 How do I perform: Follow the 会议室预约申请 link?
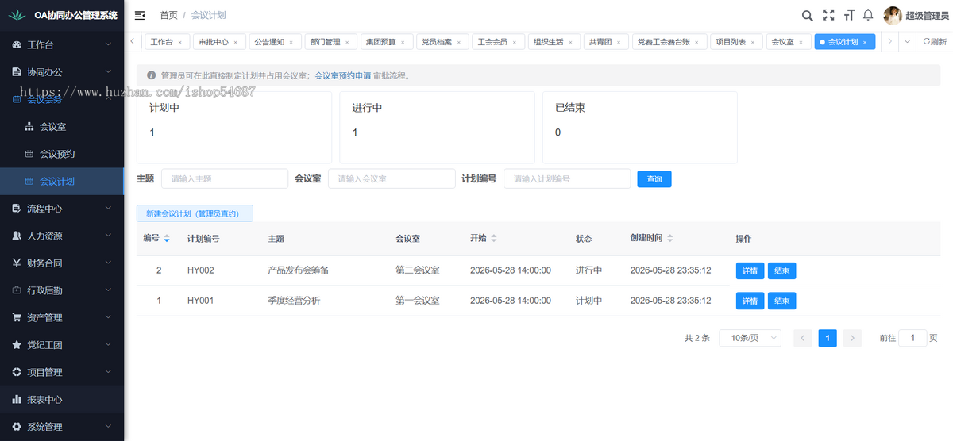pos(343,76)
